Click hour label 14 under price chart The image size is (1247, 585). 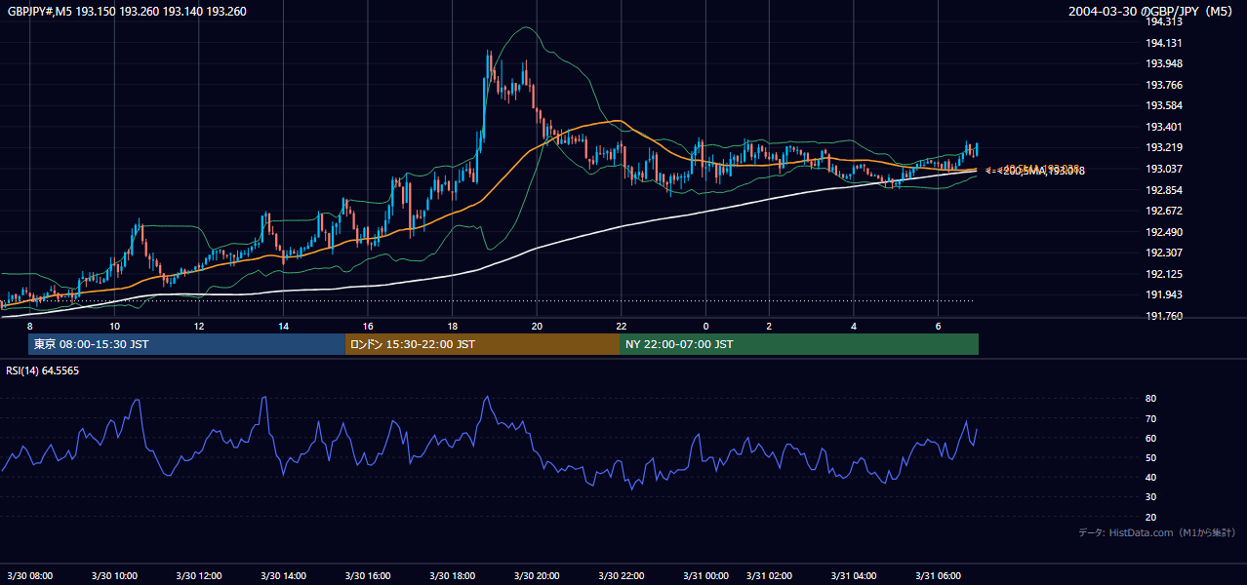[283, 326]
